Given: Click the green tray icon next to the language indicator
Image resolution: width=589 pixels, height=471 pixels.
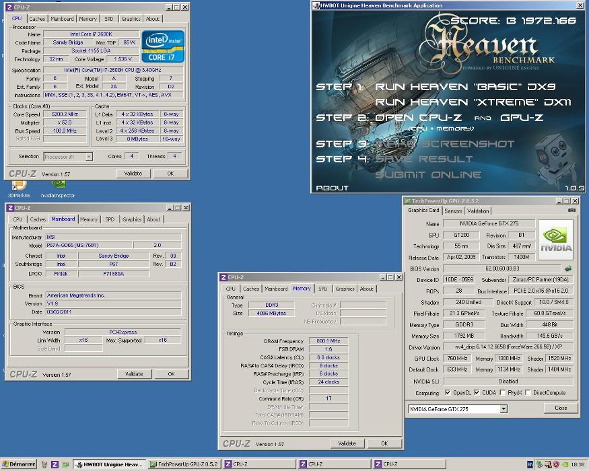Looking at the screenshot, I should tap(539, 465).
